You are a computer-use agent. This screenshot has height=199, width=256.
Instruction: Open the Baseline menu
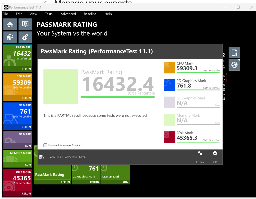pos(90,14)
